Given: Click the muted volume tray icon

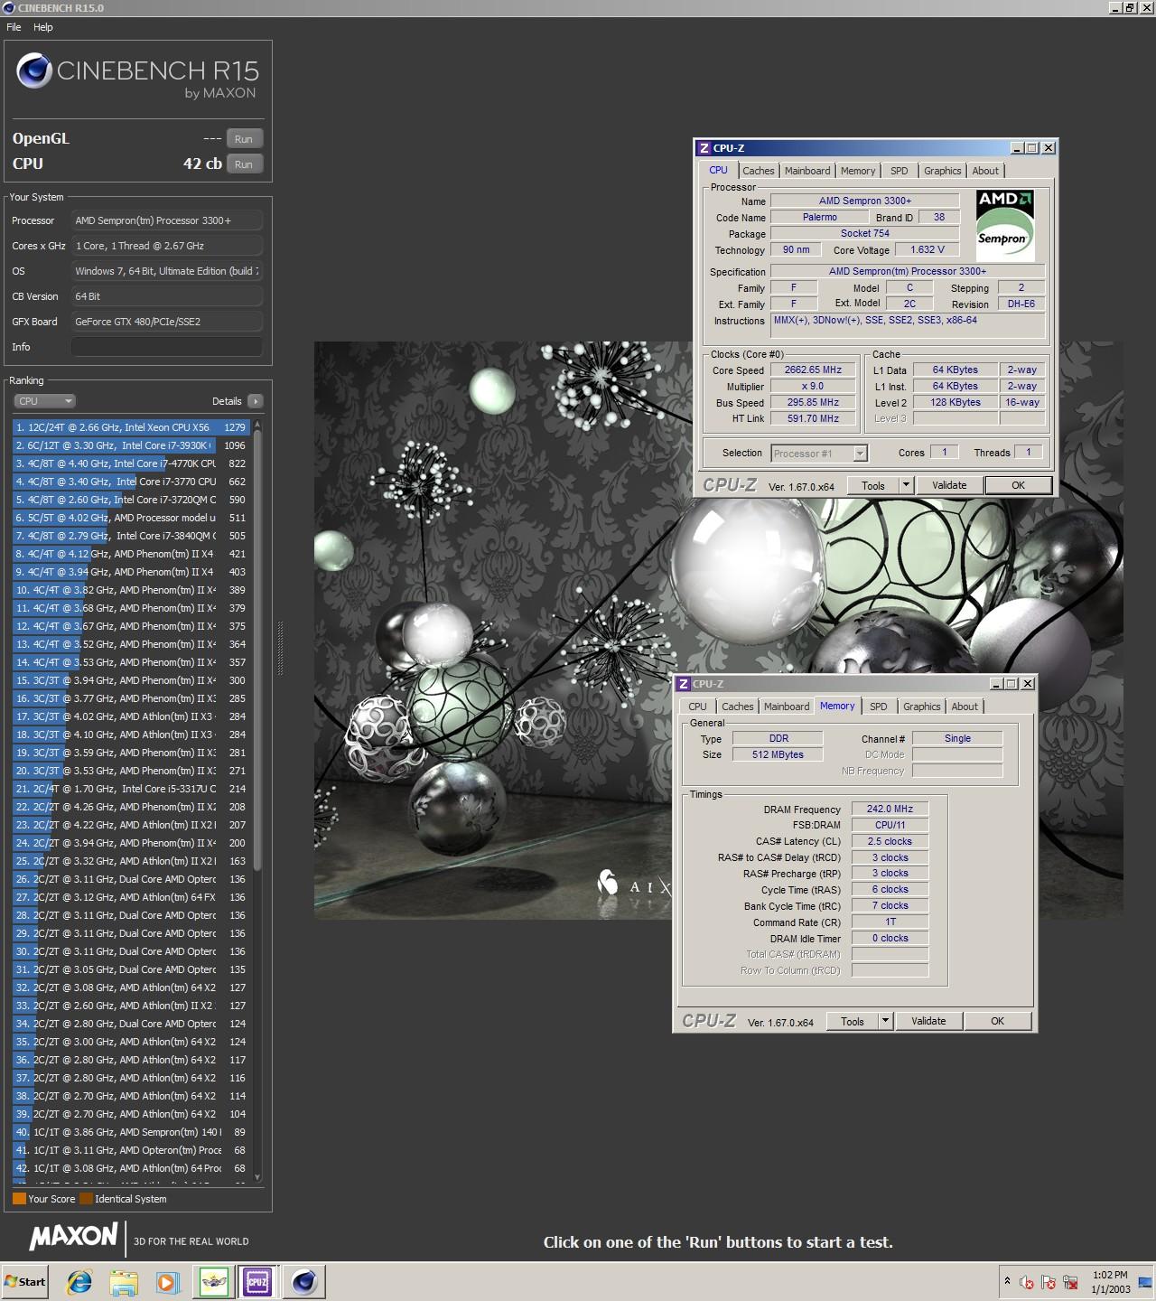Looking at the screenshot, I should pos(1027,1282).
